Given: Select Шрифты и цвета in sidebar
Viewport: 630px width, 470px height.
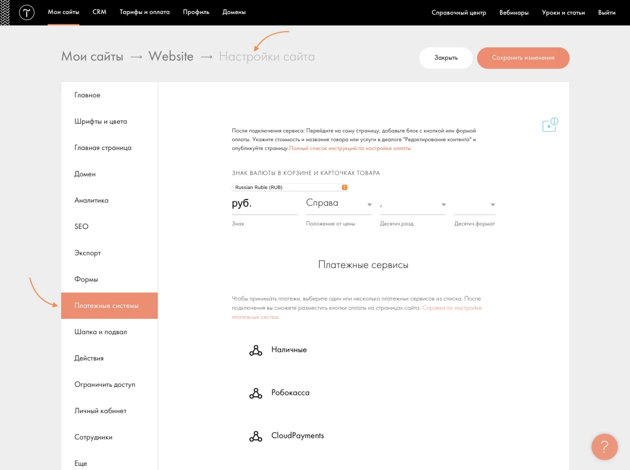Looking at the screenshot, I should point(101,121).
